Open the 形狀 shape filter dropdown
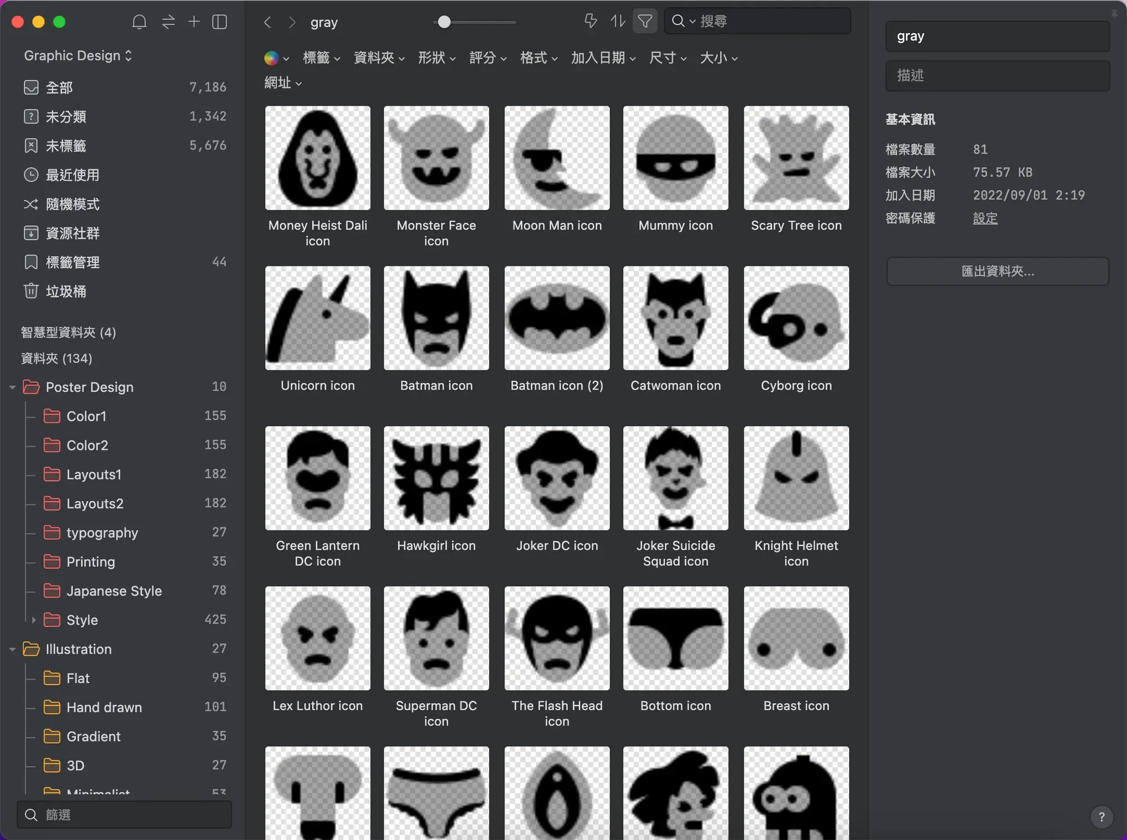This screenshot has height=840, width=1127. point(437,58)
